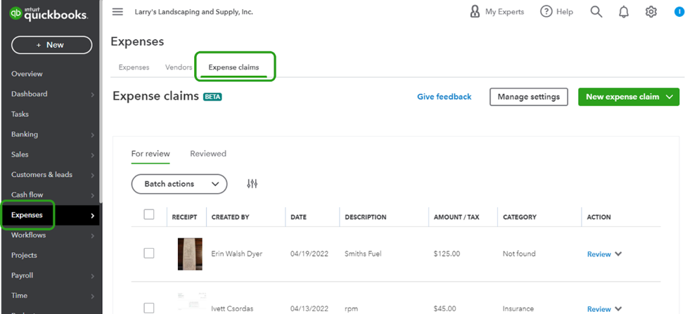Expand the Sales sidebar submenu
Image resolution: width=685 pixels, height=314 pixels.
[x=93, y=155]
